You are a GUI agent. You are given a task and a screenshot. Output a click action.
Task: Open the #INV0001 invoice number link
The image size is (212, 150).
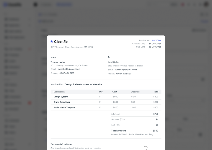point(156,40)
